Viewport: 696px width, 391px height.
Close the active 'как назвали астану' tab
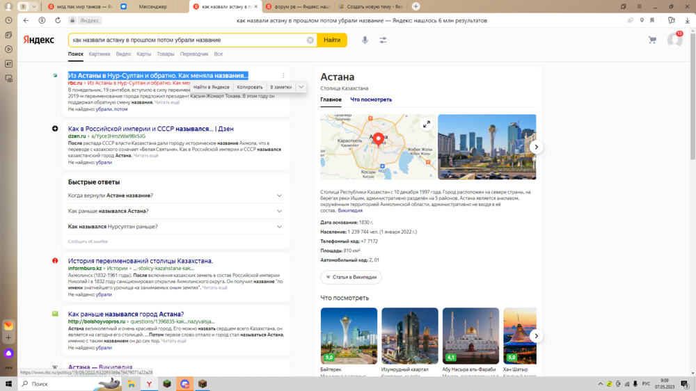click(255, 7)
